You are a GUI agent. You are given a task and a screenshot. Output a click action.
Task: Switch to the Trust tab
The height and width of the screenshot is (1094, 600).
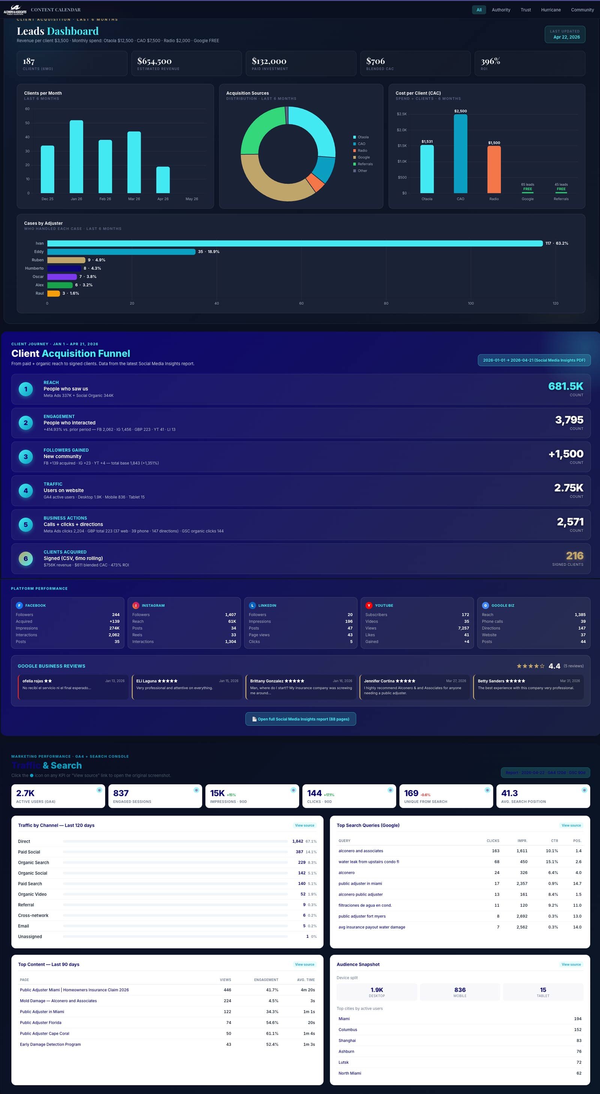pyautogui.click(x=526, y=10)
